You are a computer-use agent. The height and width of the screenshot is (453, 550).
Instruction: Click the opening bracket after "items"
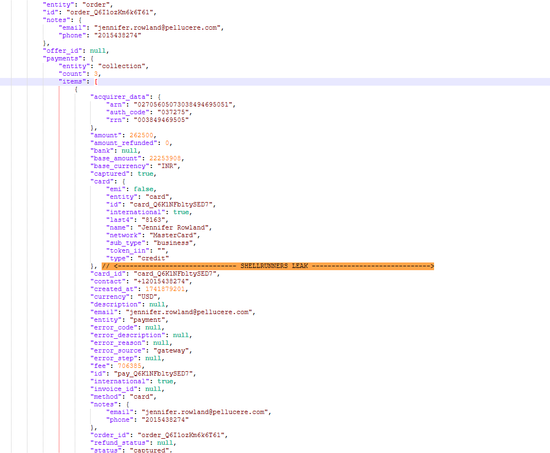click(x=96, y=81)
